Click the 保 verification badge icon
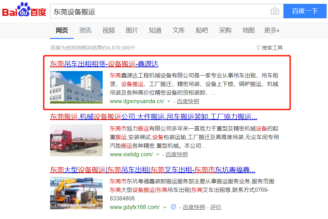The width and height of the screenshot is (328, 219). (174, 207)
